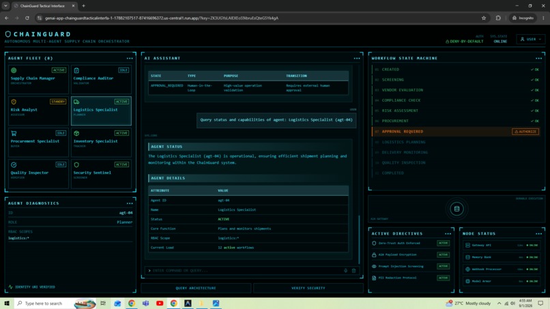Image resolution: width=550 pixels, height=309 pixels.
Task: Click the Windows search box
Action: pos(56,304)
